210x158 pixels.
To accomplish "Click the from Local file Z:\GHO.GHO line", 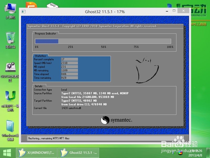I will point(88,97).
